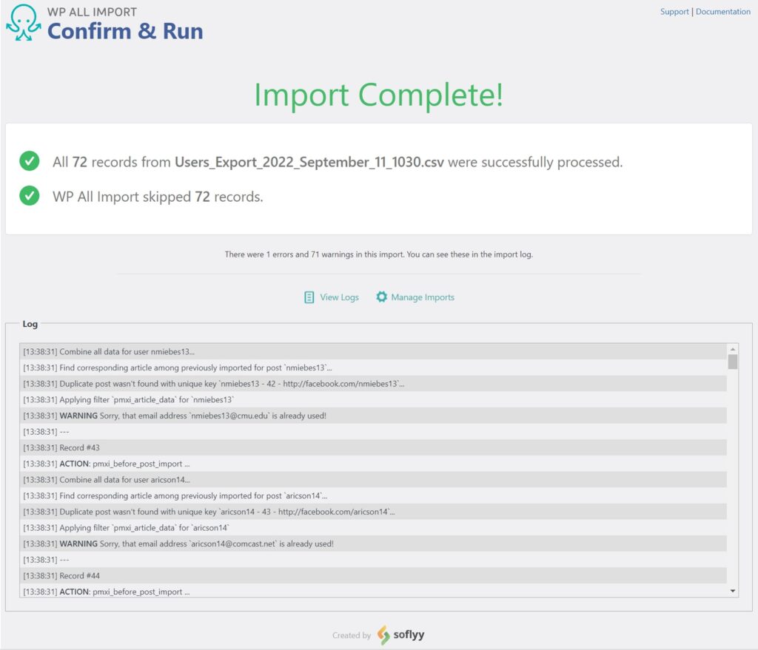Viewport: 758px width, 650px height.
Task: Click the log scrollbar up arrow
Action: click(x=733, y=348)
